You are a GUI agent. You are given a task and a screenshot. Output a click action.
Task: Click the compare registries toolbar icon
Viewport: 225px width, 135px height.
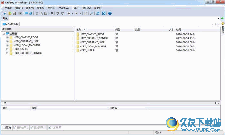(x=20, y=13)
